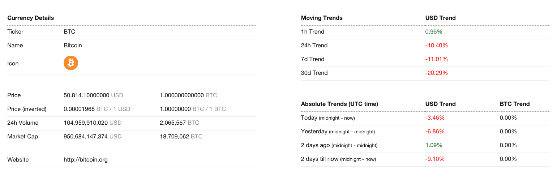
Task: Click the Market Cap USD value
Action: [93, 137]
